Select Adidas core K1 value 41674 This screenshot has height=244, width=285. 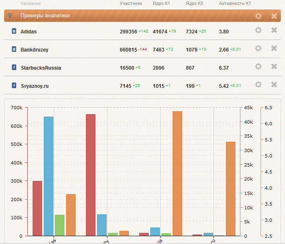(160, 32)
